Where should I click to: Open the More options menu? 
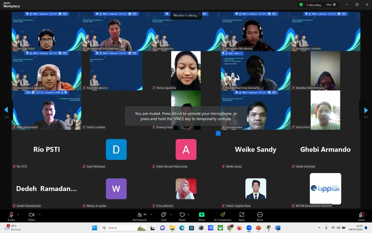[260, 215]
